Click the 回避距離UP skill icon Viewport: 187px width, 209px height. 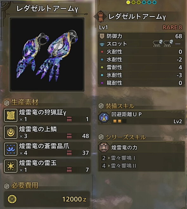point(104,117)
